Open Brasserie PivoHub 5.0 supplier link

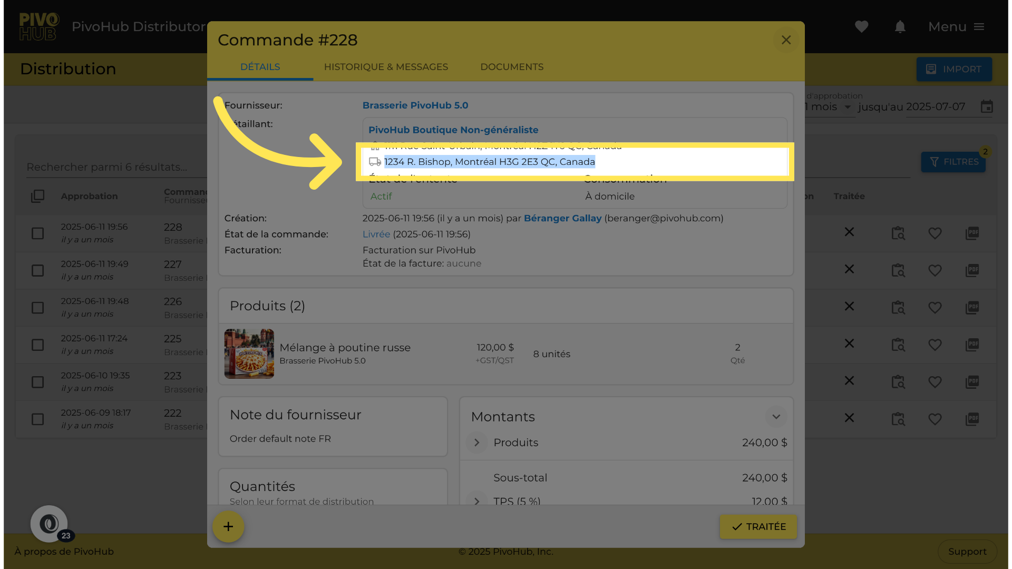pyautogui.click(x=415, y=105)
